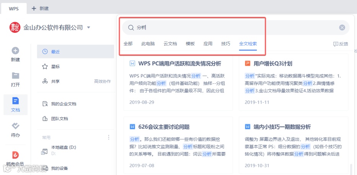Open the 稻壳会员 sidebar icon

[15, 155]
